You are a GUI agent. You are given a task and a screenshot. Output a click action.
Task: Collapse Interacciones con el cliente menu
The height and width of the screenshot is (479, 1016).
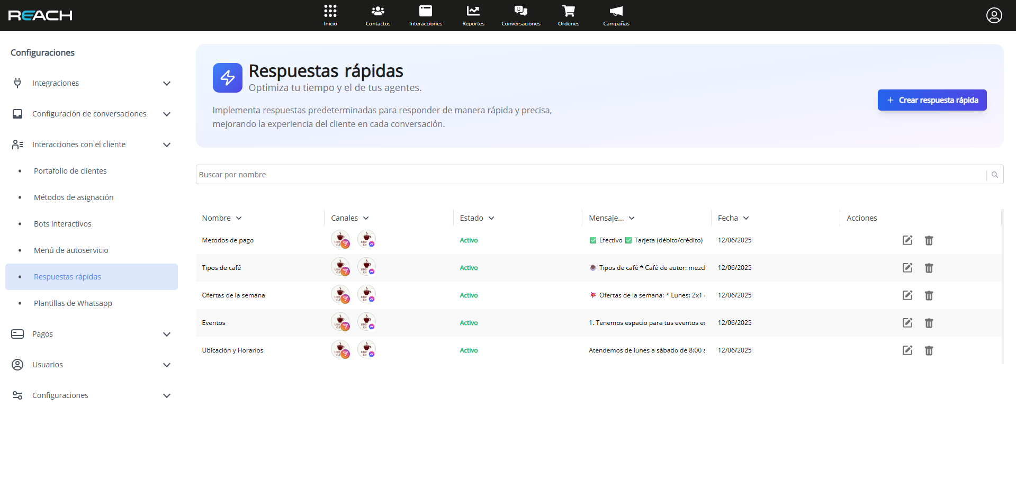pyautogui.click(x=92, y=144)
